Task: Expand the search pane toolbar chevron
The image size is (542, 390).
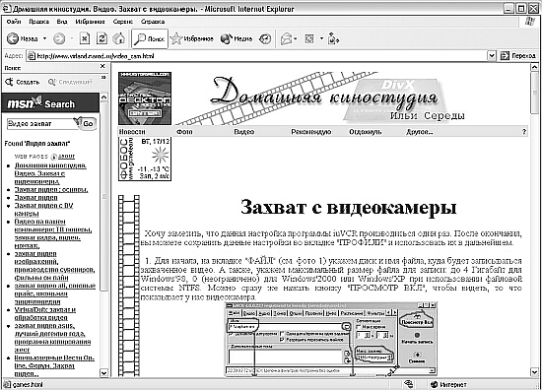Action: click(x=103, y=78)
